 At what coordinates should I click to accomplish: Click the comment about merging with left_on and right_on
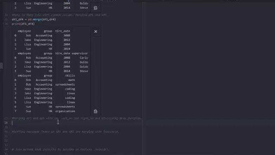[x=76, y=118]
